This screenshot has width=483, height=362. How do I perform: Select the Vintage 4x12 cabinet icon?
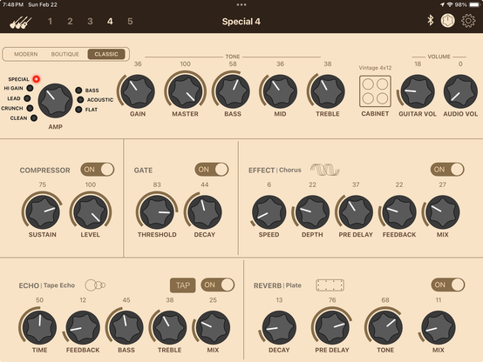375,91
